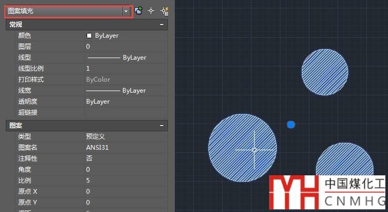Open the 线宽 ByLayer lineweight field
Screen dimensions: 388x212
point(126,91)
